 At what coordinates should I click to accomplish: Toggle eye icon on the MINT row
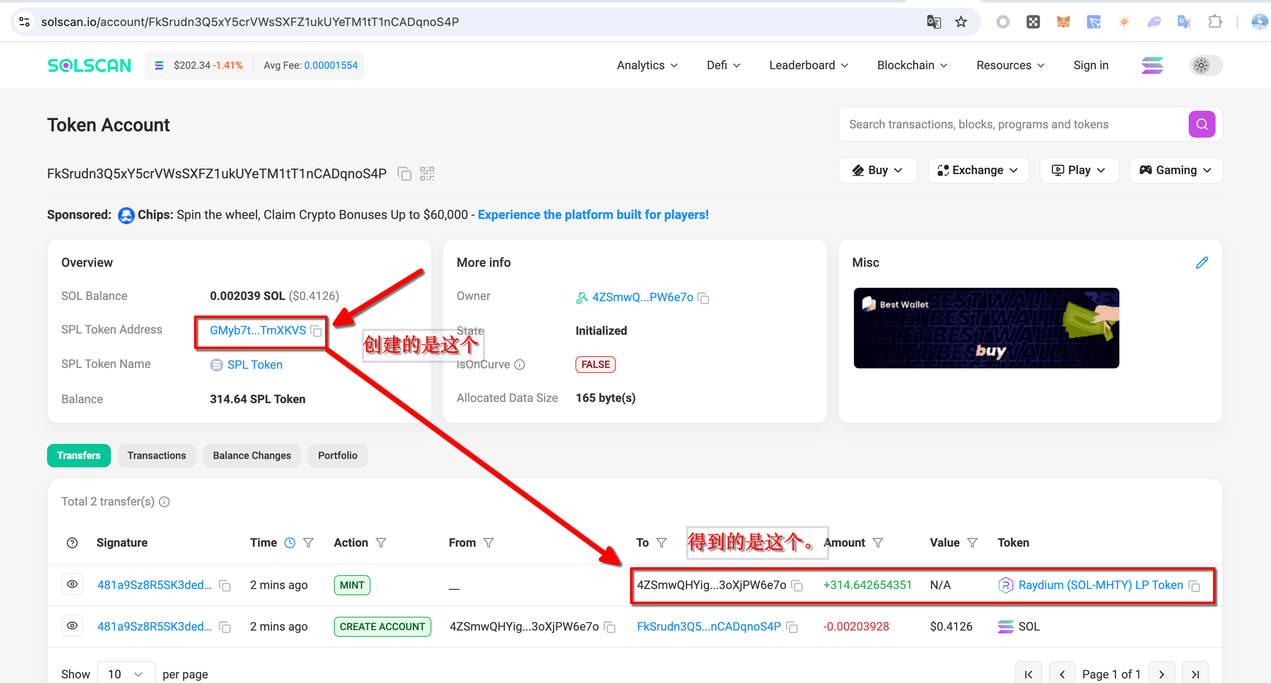tap(72, 584)
